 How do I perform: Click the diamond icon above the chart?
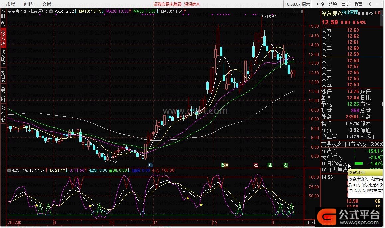294,11
